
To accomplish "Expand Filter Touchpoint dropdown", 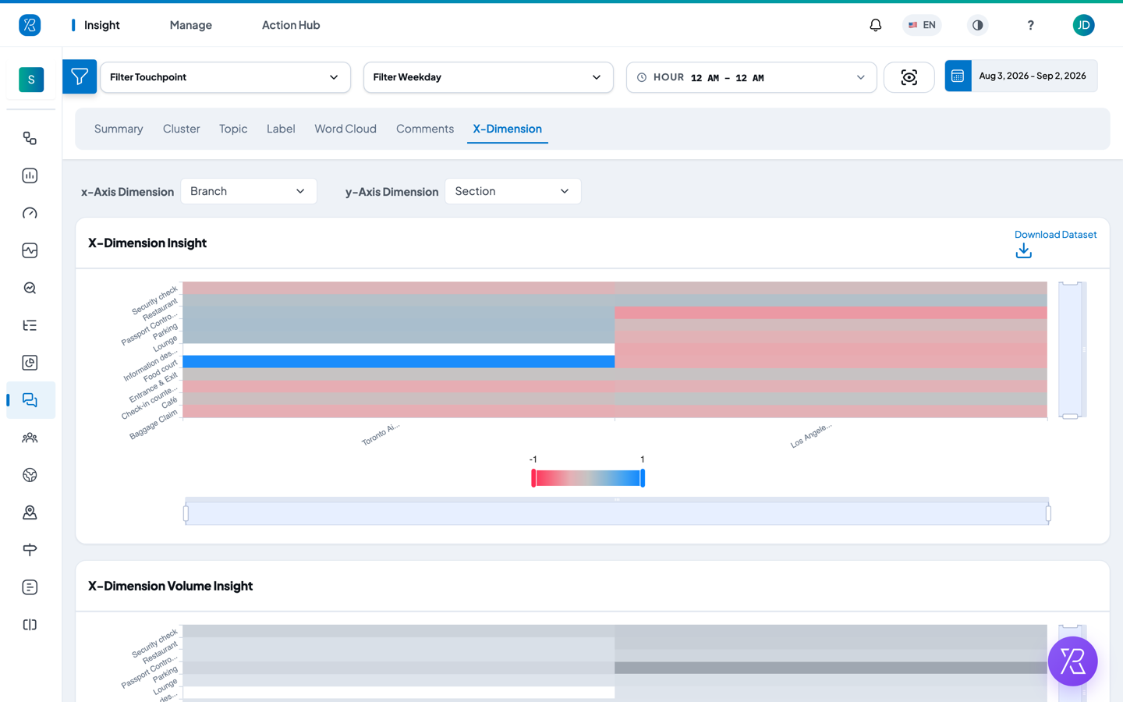I will pyautogui.click(x=225, y=77).
